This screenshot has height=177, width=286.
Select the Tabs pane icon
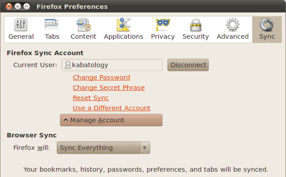(x=52, y=24)
